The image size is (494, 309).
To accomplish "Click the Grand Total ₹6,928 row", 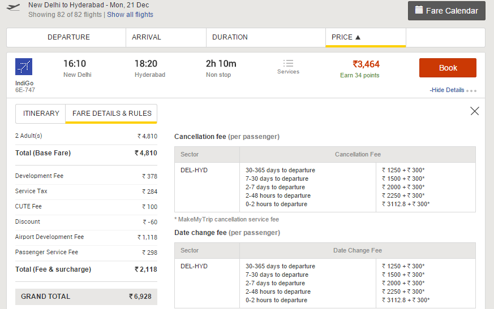I will [87, 297].
